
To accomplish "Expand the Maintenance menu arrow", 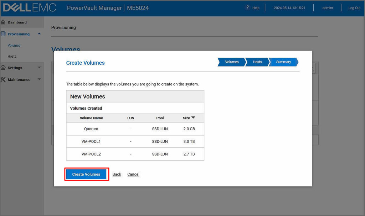I will [x=39, y=79].
